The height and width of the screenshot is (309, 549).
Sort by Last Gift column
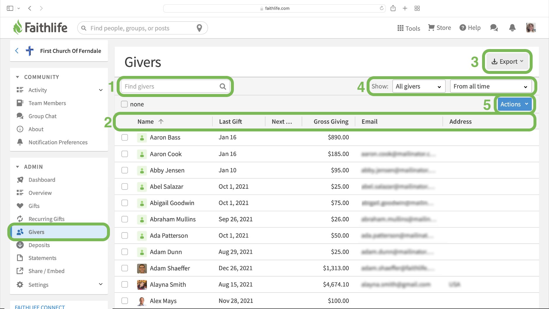230,121
